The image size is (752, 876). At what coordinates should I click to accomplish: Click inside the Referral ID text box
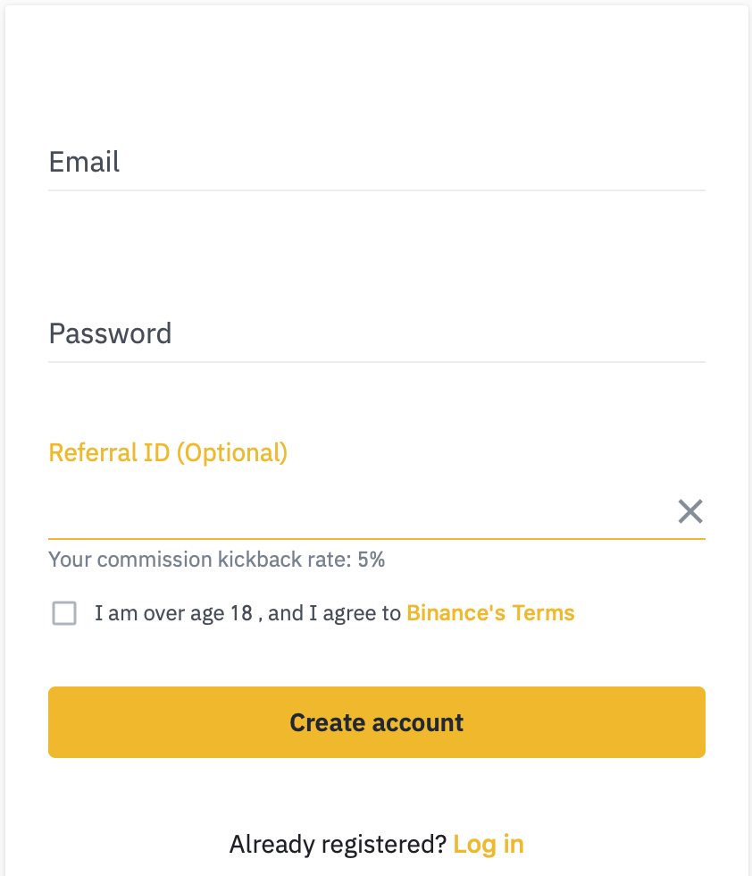click(357, 512)
